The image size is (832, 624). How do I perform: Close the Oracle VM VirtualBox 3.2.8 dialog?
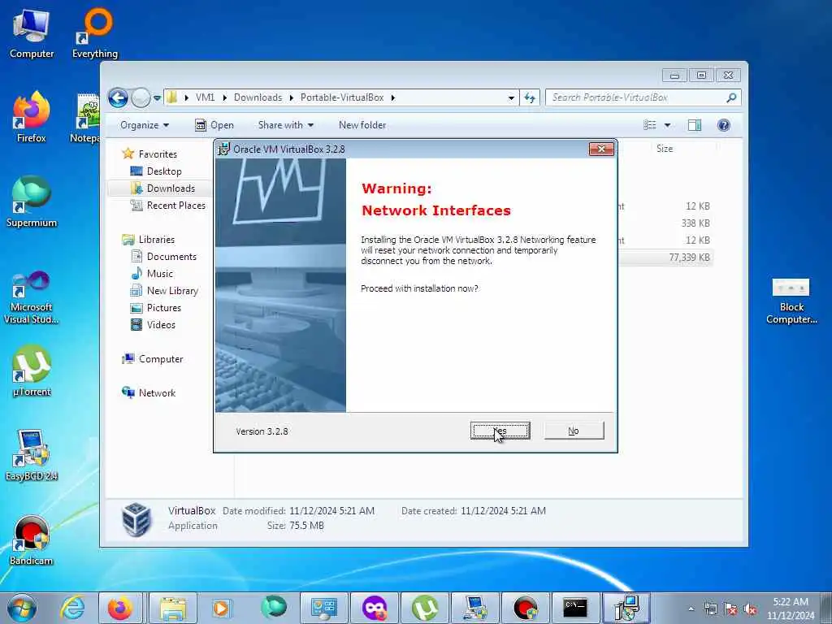(x=601, y=149)
